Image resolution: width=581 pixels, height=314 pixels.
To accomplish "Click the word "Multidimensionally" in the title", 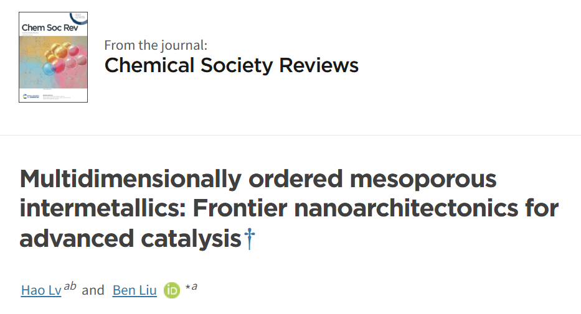I will pos(131,179).
